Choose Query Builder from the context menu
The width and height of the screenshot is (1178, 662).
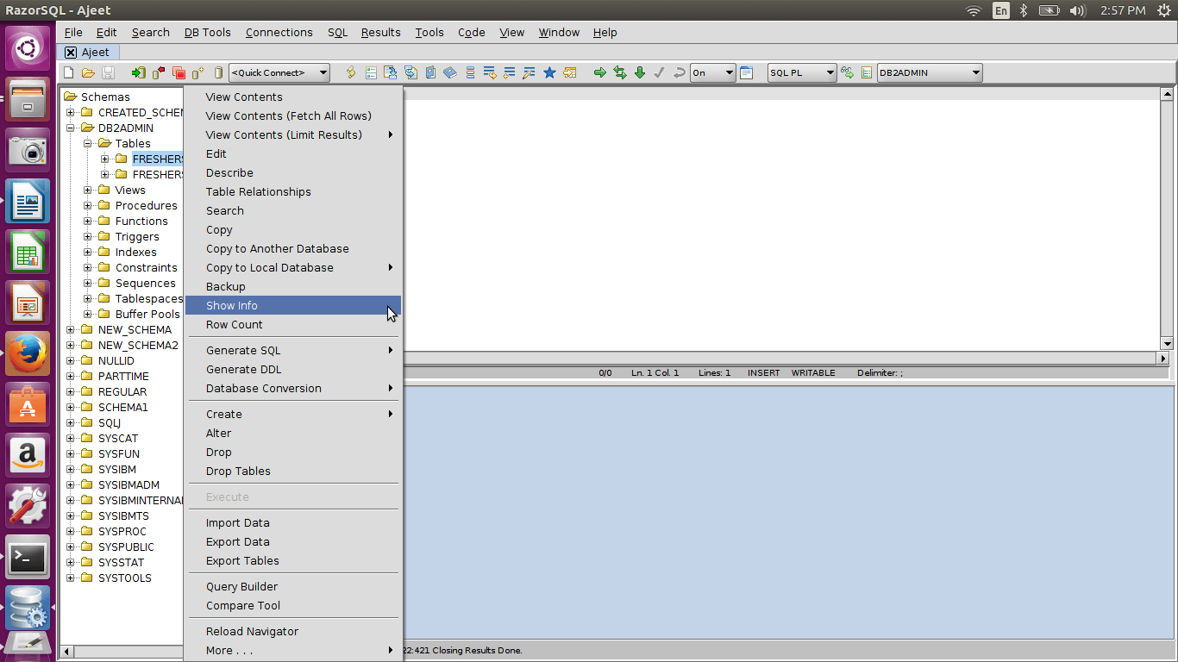[x=293, y=587]
